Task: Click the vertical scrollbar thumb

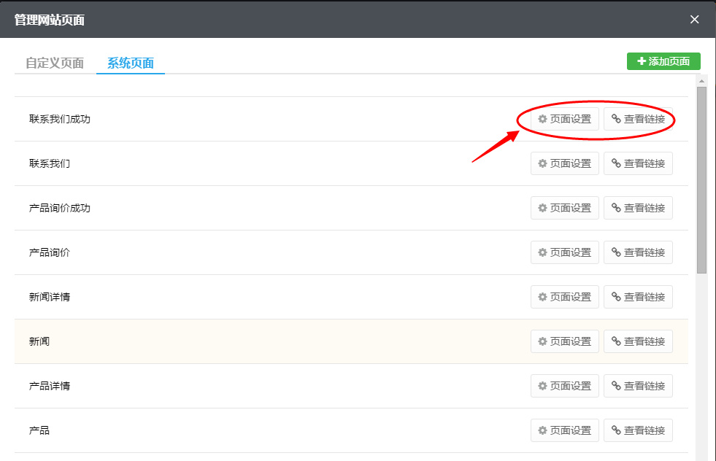Action: [x=701, y=179]
